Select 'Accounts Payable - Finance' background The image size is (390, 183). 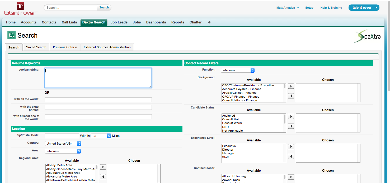[242, 89]
